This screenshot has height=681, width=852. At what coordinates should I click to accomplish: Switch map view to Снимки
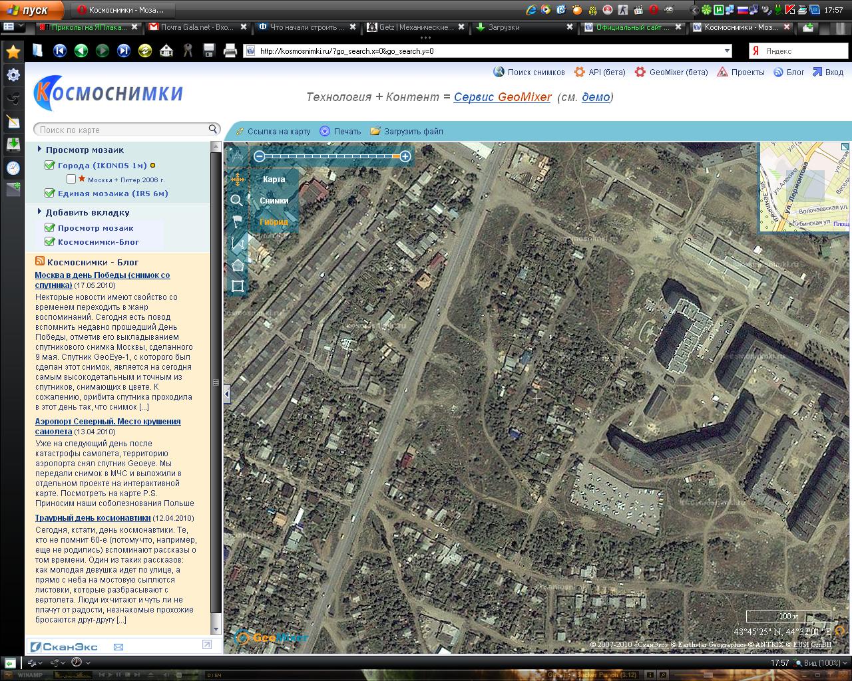(274, 200)
